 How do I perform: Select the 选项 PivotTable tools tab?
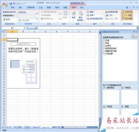[x=74, y=8]
